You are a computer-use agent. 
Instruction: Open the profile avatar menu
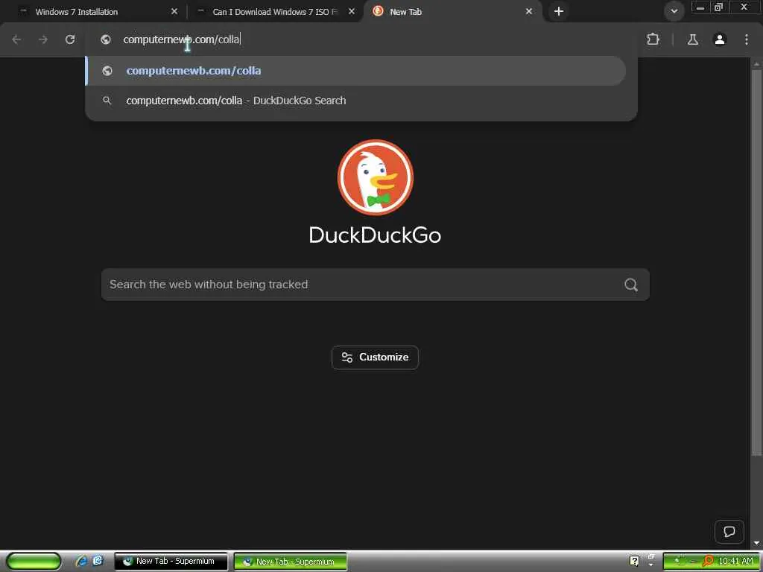pos(720,39)
